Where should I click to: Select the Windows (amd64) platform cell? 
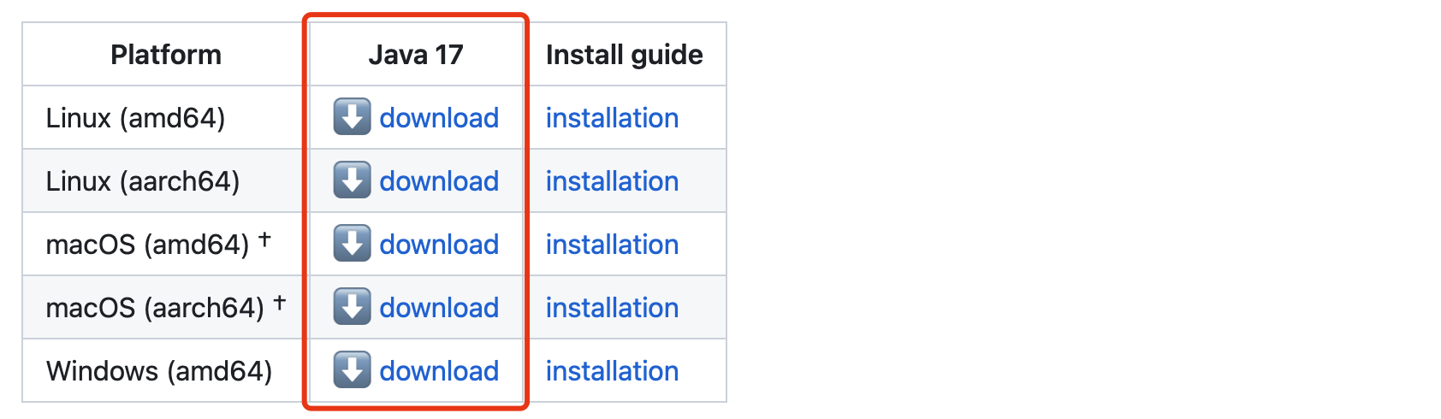coord(159,371)
